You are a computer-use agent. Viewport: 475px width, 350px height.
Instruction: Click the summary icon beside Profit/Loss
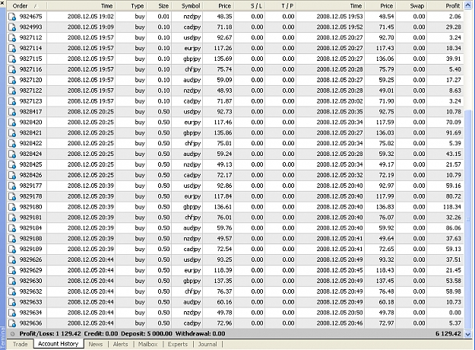(x=12, y=334)
